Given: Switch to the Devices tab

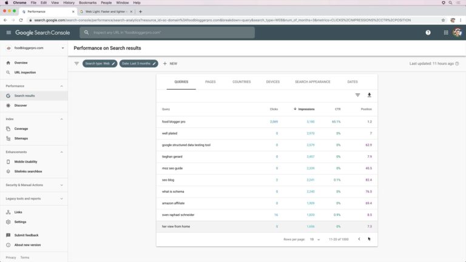Looking at the screenshot, I should coord(273,82).
